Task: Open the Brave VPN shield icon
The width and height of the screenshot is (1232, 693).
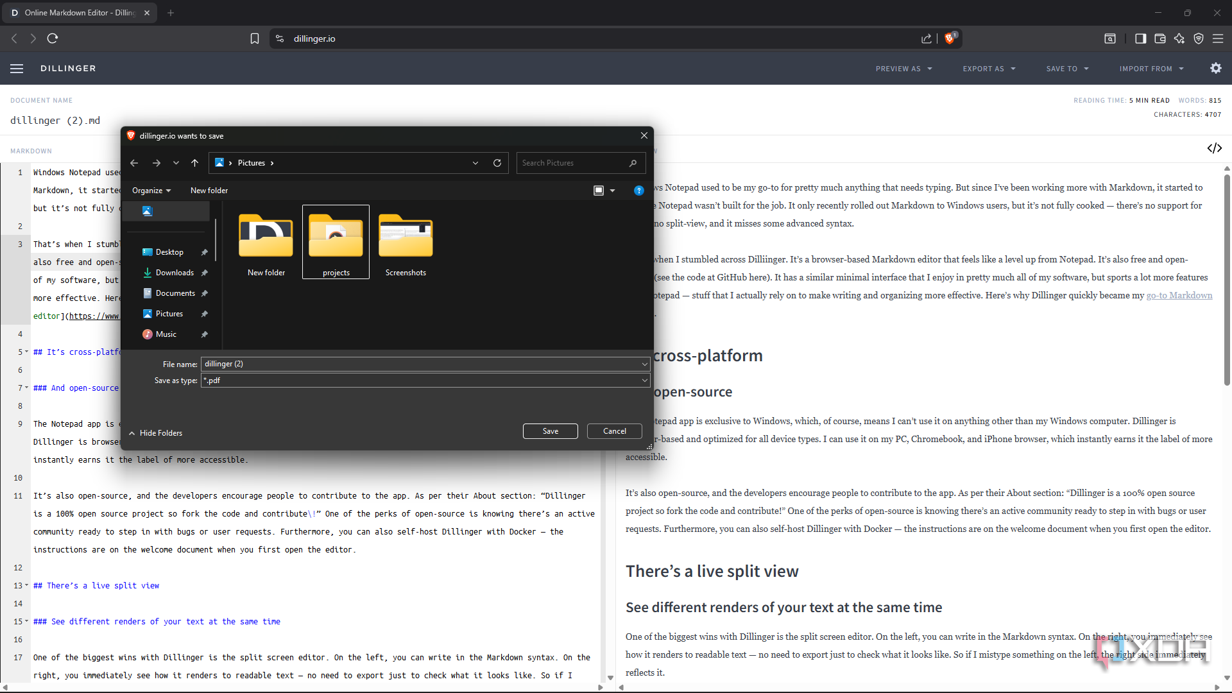Action: pos(1199,38)
